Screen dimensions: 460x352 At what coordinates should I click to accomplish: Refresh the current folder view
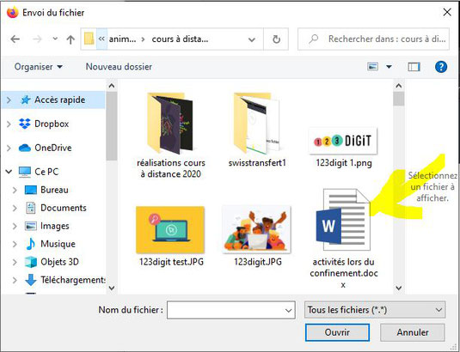[276, 39]
